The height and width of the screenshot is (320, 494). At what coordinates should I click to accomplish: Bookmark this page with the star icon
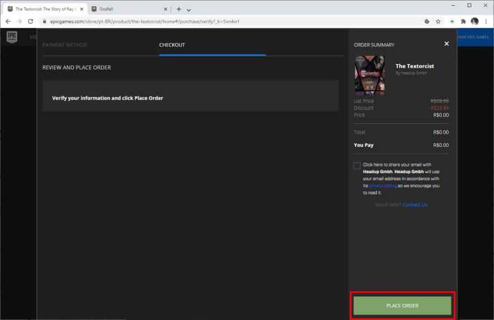[438, 21]
